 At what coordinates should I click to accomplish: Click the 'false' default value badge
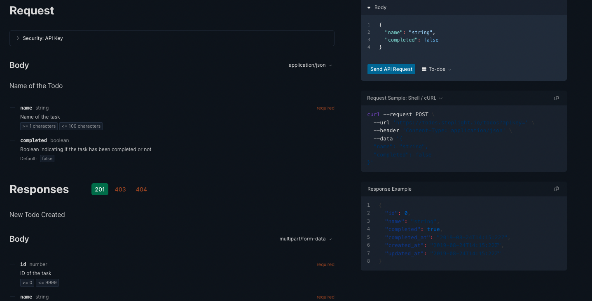click(47, 158)
